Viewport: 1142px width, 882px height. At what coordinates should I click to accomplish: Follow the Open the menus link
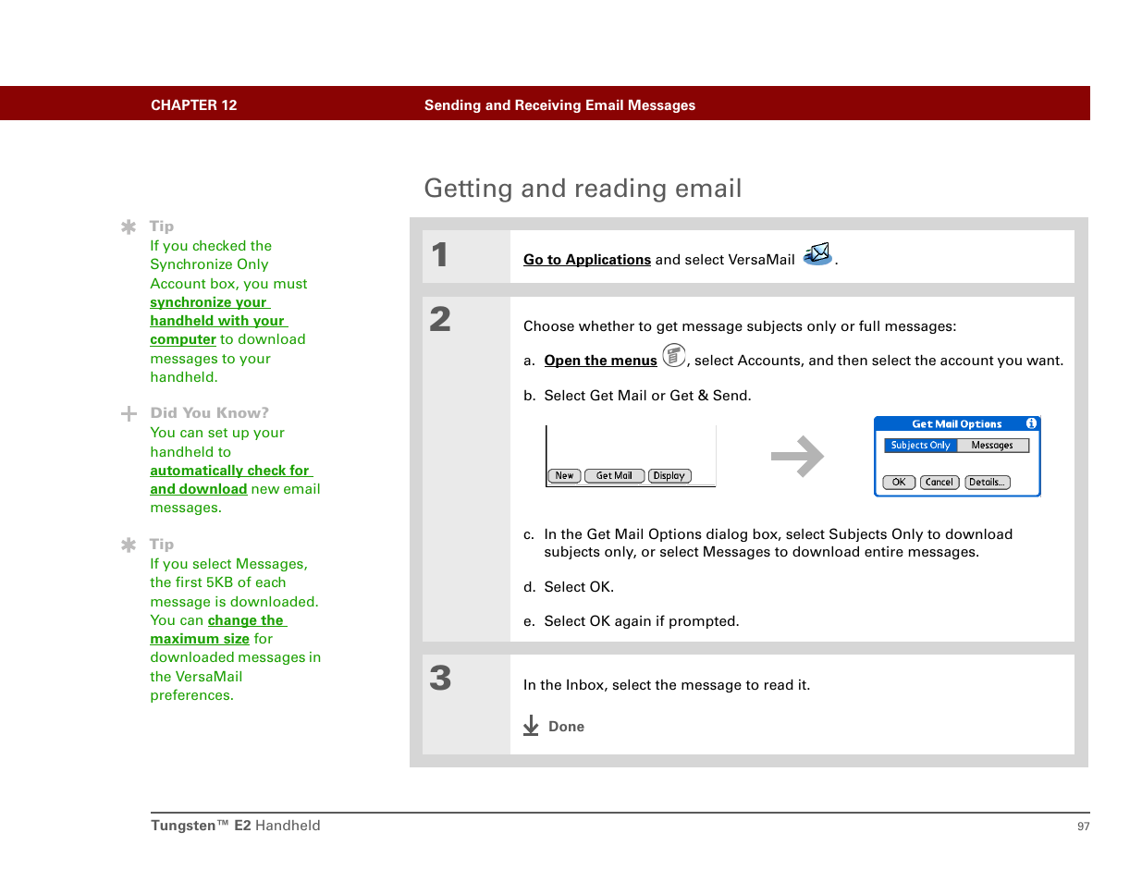point(600,361)
